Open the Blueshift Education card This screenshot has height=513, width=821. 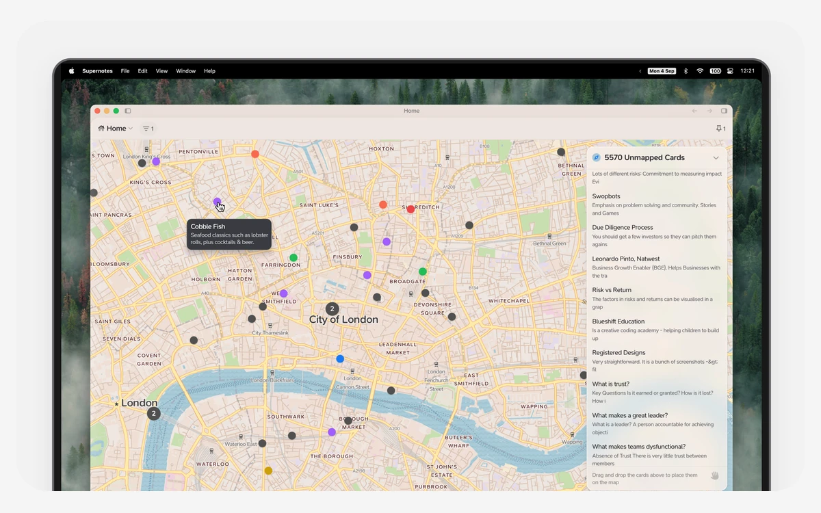pyautogui.click(x=656, y=330)
